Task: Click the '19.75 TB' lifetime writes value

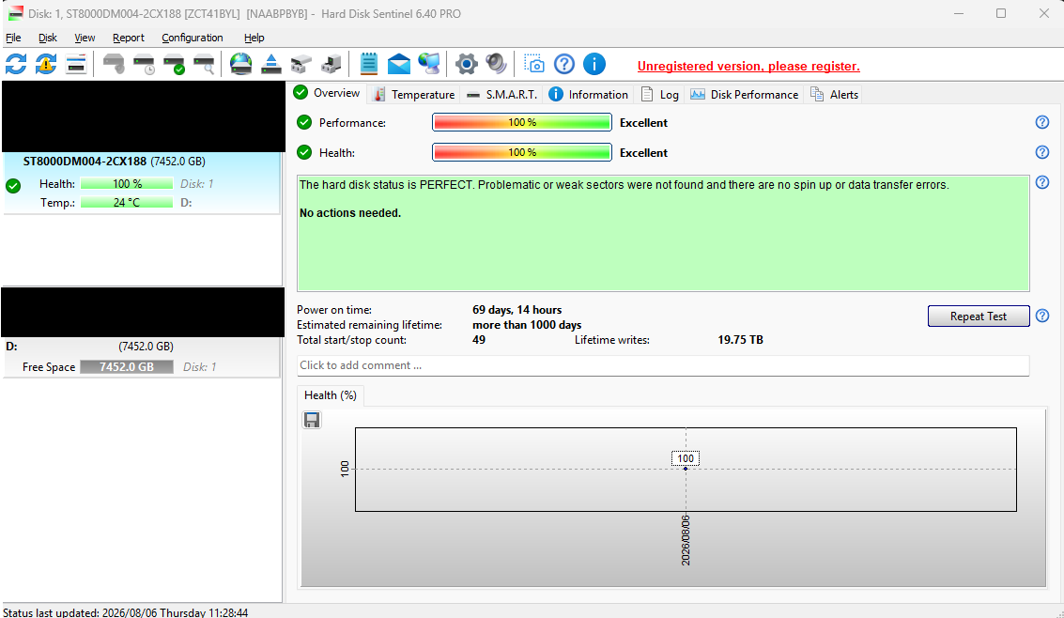Action: (x=740, y=340)
